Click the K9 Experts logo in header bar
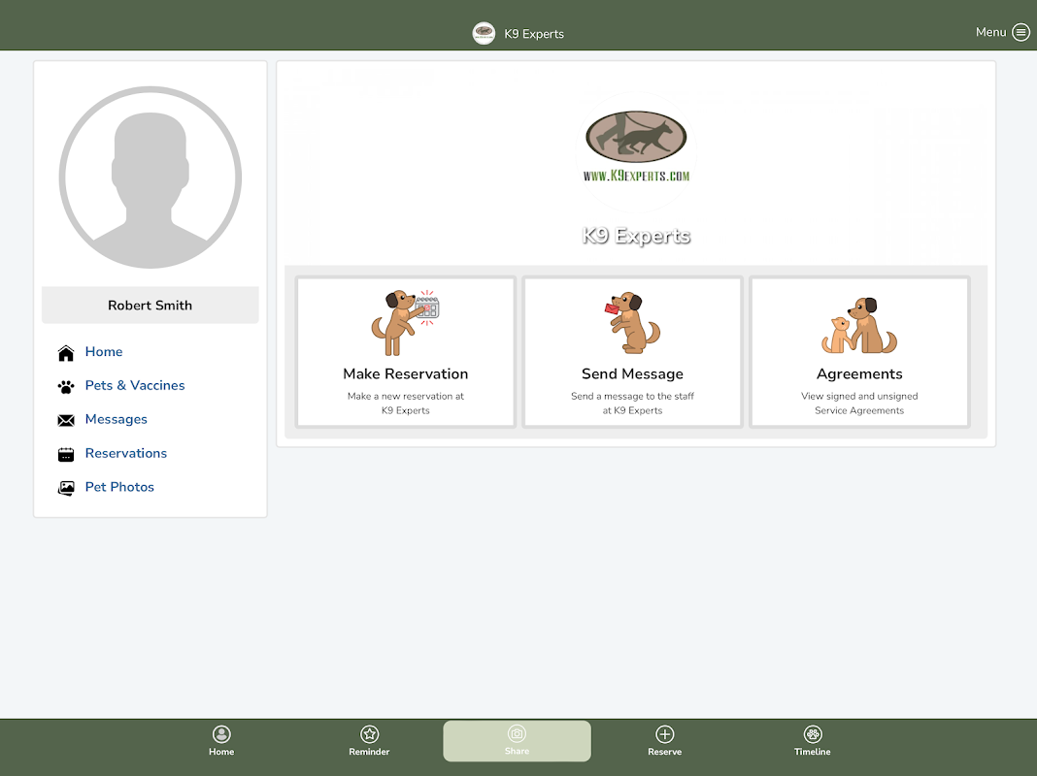This screenshot has height=776, width=1037. 484,33
